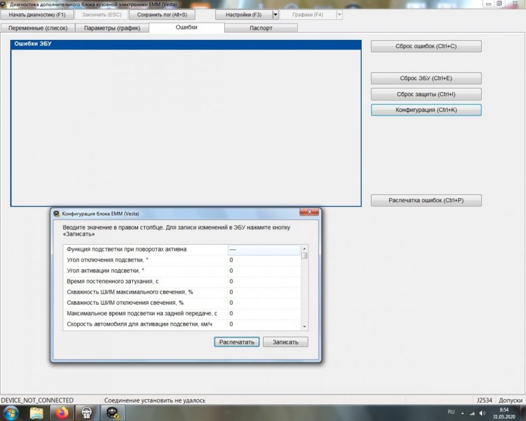This screenshot has height=421, width=526.
Task: Click RU language indicator in tray
Action: point(451,412)
